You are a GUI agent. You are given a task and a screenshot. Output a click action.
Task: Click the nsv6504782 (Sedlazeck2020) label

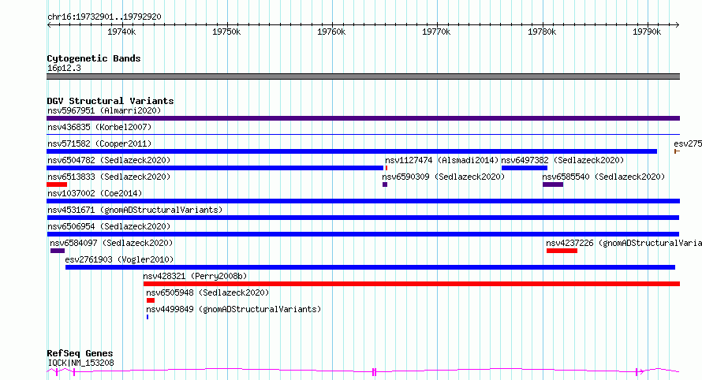pyautogui.click(x=109, y=160)
